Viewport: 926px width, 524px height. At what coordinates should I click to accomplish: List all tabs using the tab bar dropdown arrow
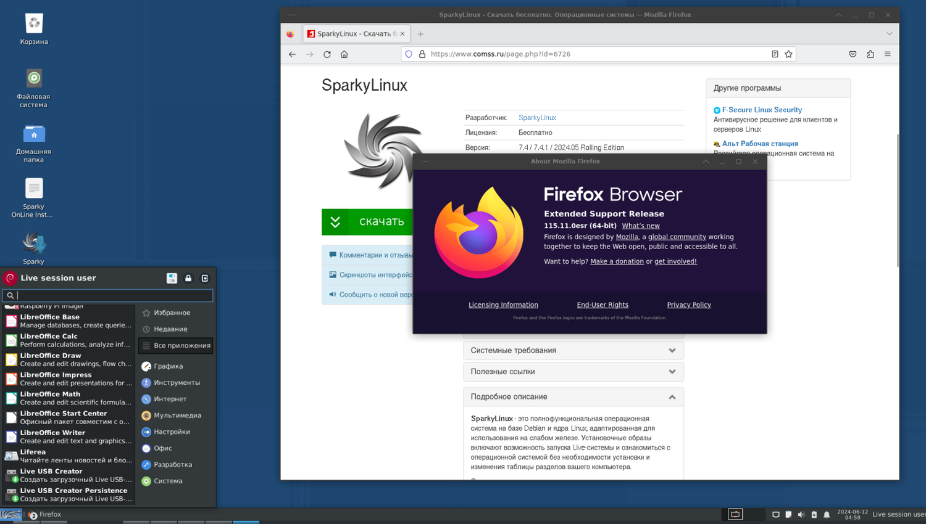(x=889, y=34)
